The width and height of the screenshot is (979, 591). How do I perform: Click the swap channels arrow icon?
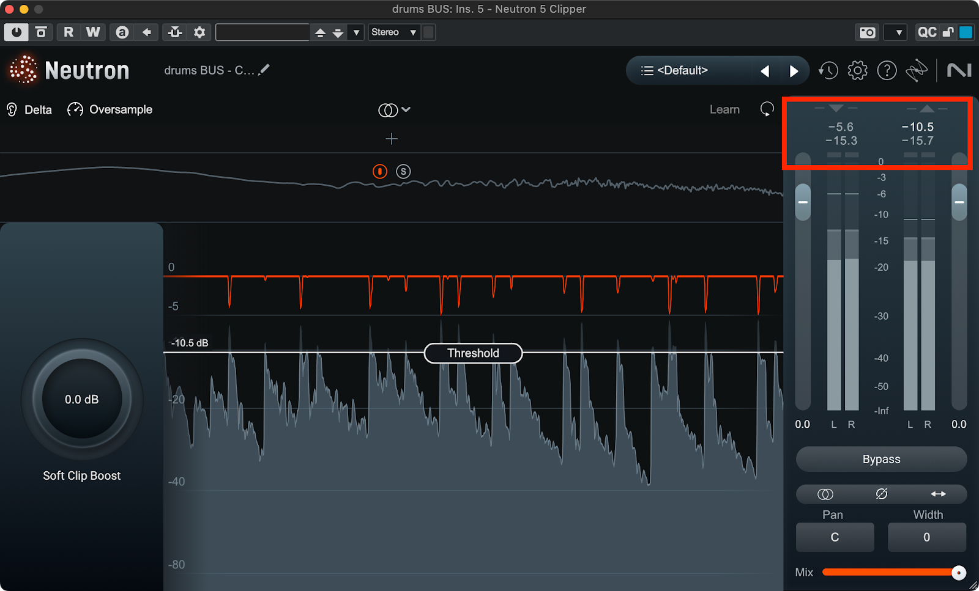click(x=938, y=494)
